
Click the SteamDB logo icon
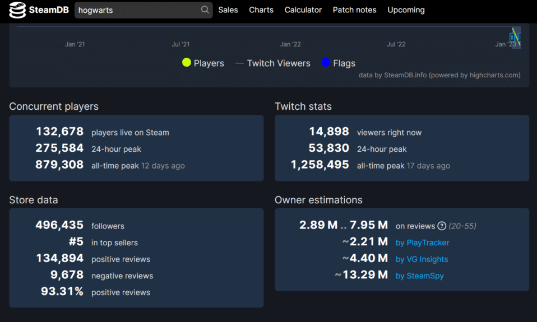(17, 10)
